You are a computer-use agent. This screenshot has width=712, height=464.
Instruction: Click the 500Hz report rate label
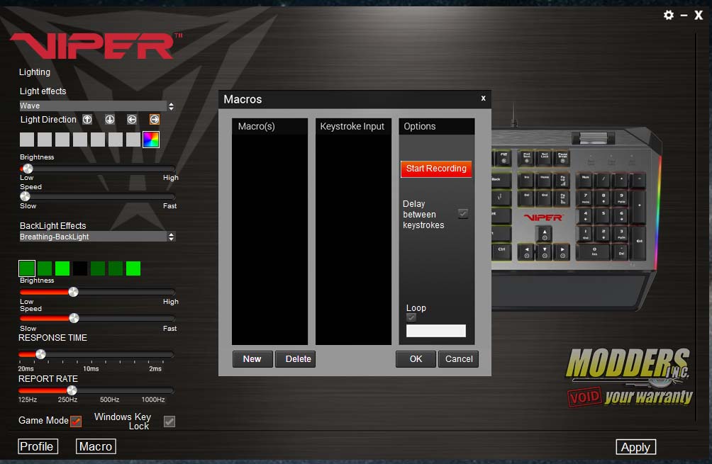pyautogui.click(x=109, y=400)
